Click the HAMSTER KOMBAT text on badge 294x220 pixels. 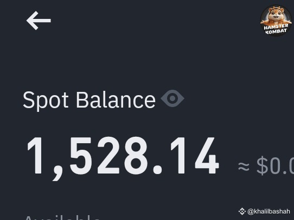point(276,29)
